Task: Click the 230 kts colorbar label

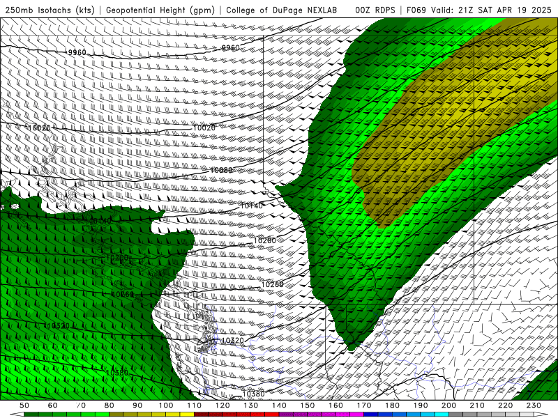Action: pyautogui.click(x=534, y=405)
